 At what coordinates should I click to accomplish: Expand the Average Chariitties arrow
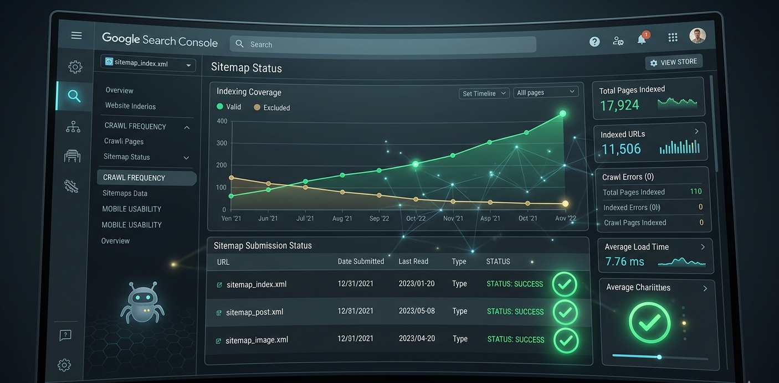tap(705, 288)
